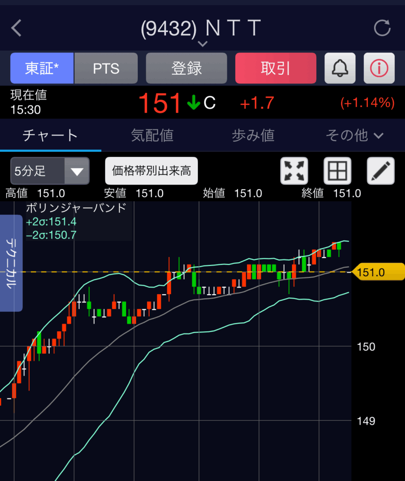
Task: Toggle 価格帯別出来高 volume display
Action: click(151, 171)
